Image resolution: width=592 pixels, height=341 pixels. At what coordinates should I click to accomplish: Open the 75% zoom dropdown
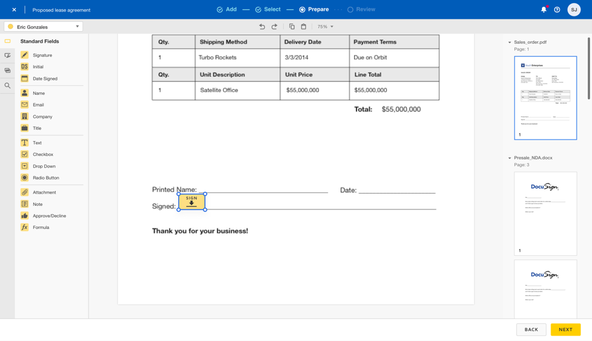click(325, 26)
